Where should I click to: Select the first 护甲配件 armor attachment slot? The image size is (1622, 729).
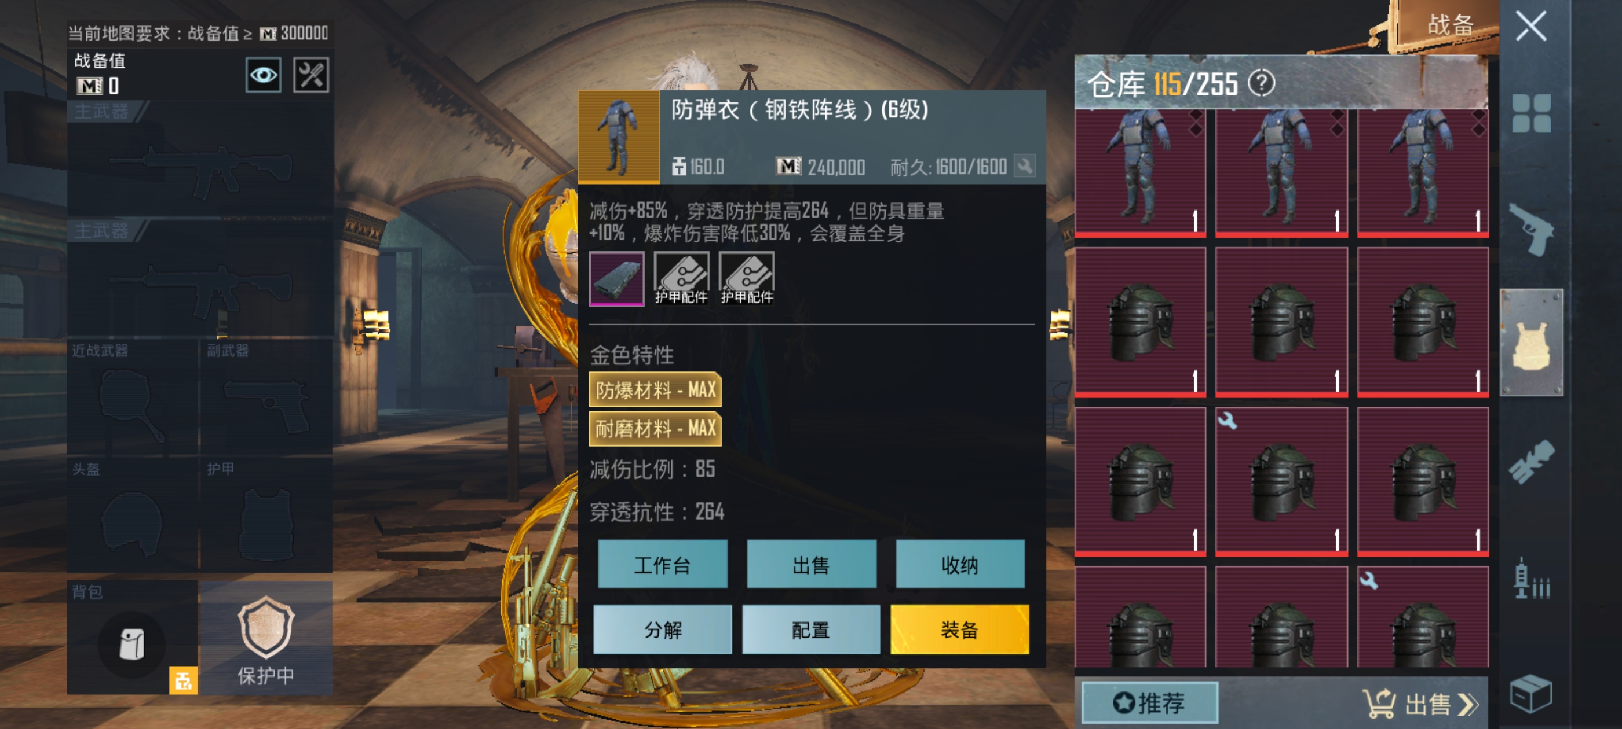coord(681,279)
